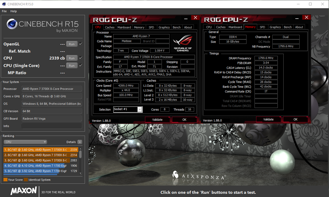Minimize the Cinebench window
The width and height of the screenshot is (329, 197).
tap(298, 4)
